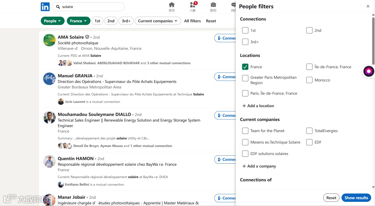The width and height of the screenshot is (375, 206).
Task: Click Manuel GRANJA's Aloha avatar
Action: click(x=49, y=79)
